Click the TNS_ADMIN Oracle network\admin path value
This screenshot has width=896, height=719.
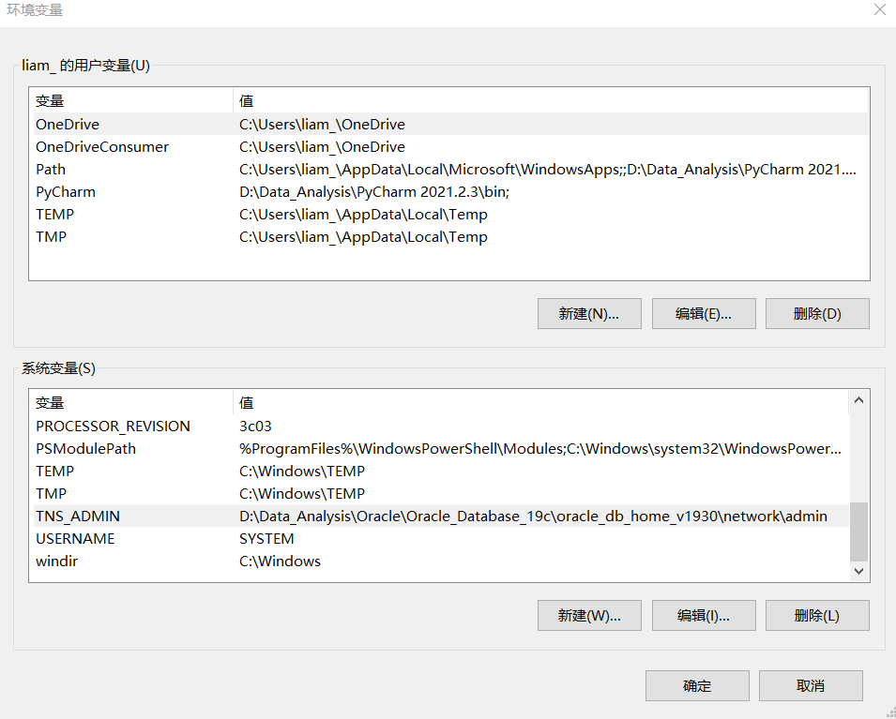pyautogui.click(x=533, y=517)
